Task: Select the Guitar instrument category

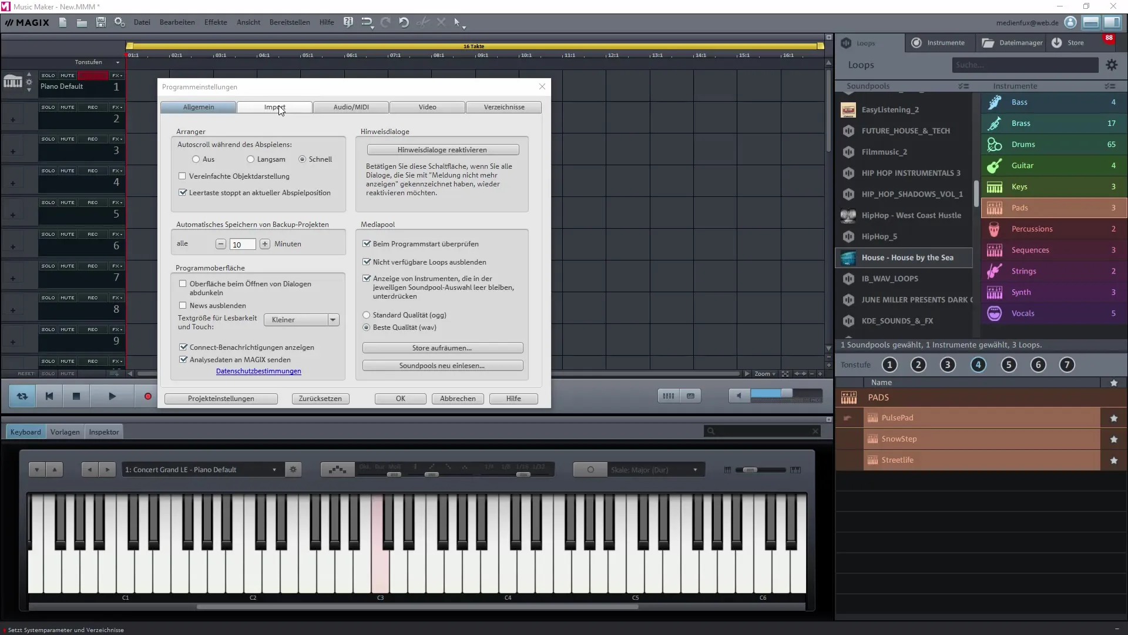Action: pos(1054,166)
